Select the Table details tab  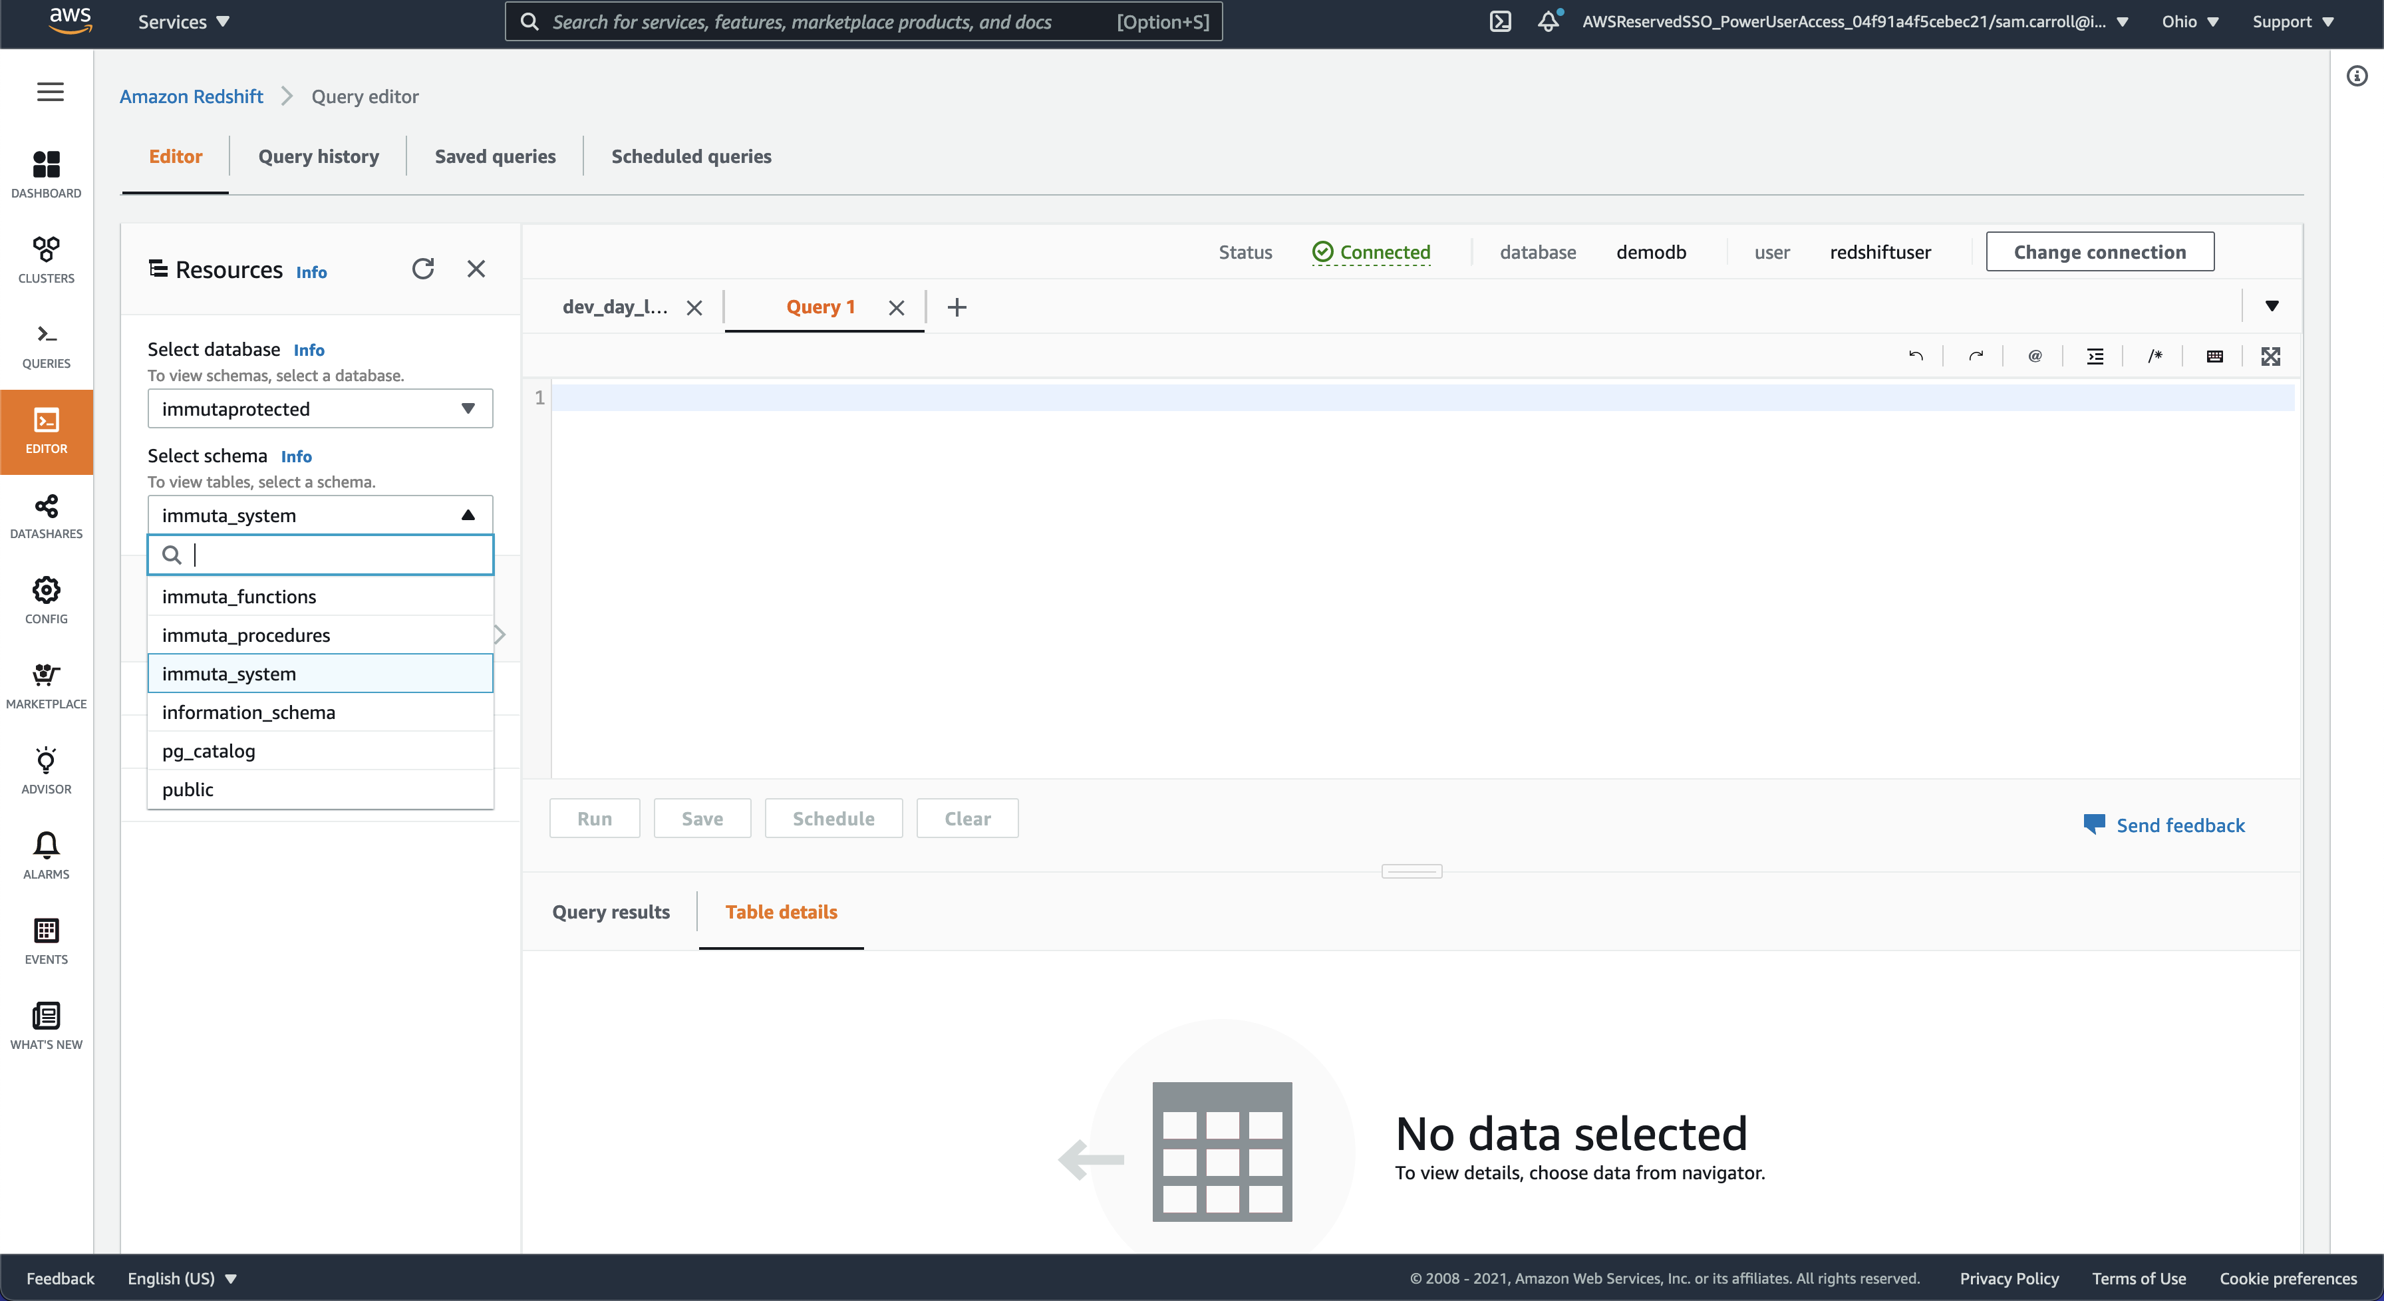[781, 913]
